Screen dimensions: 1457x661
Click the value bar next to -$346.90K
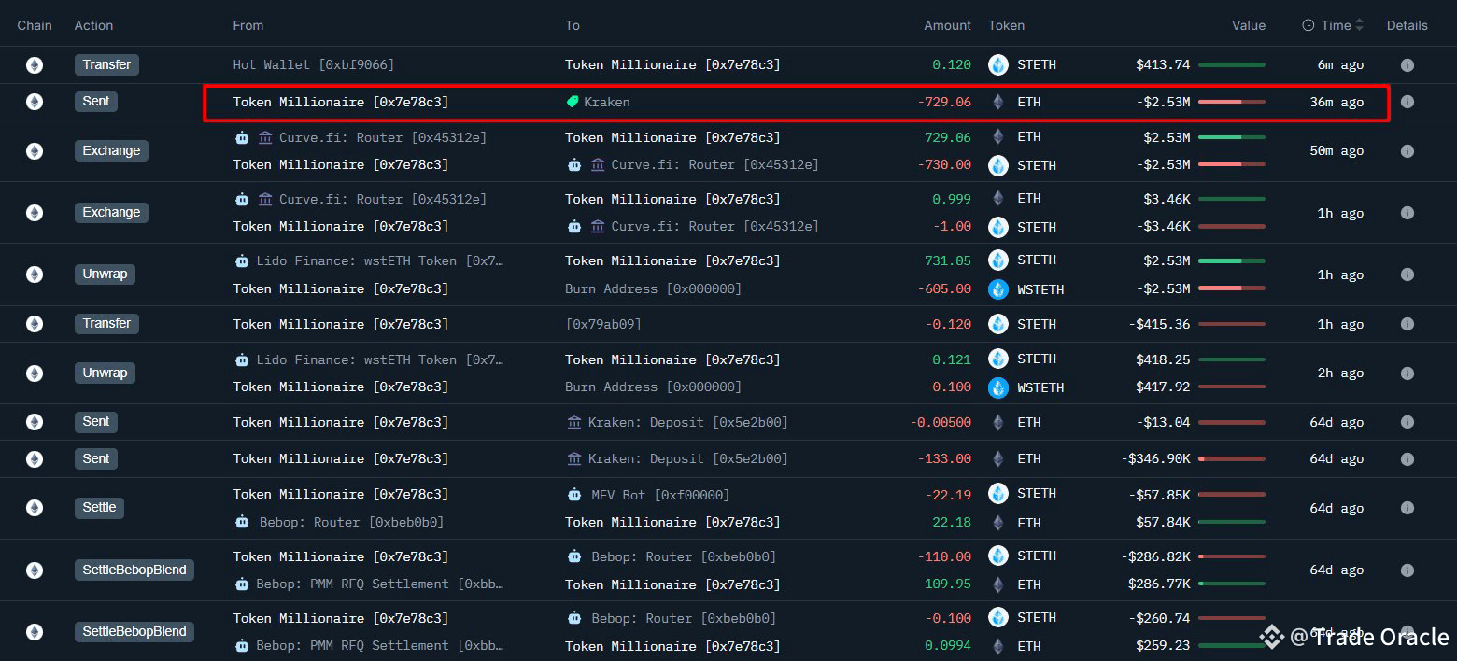1232,459
